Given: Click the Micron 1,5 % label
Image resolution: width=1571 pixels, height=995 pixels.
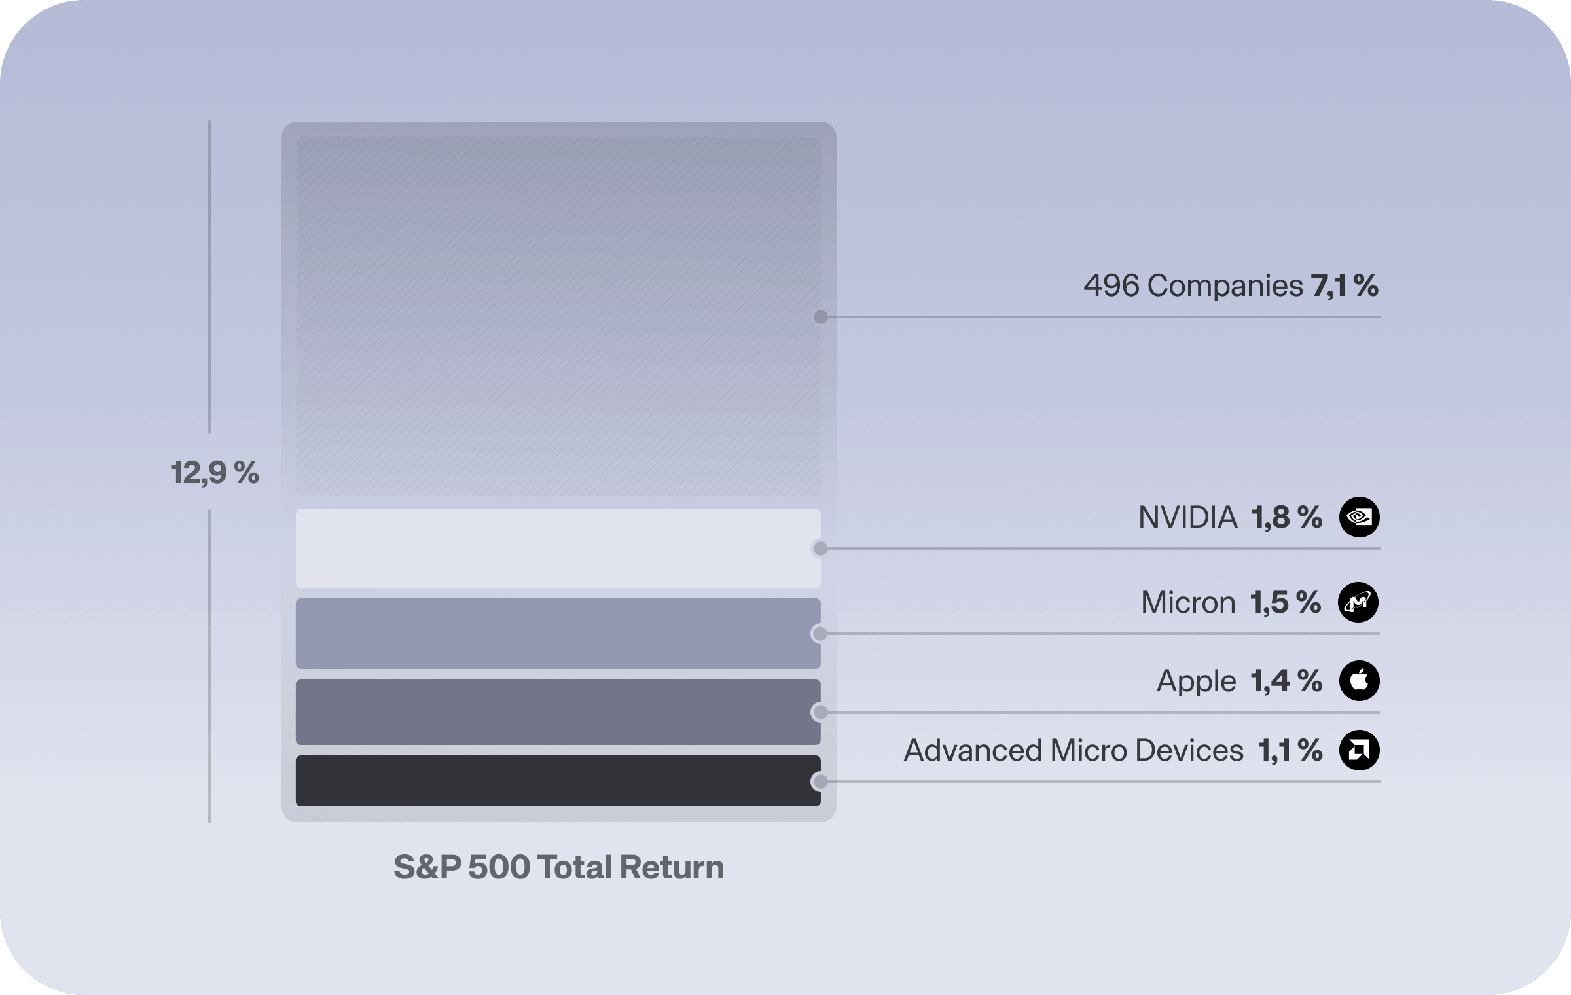Looking at the screenshot, I should pos(1231,602).
